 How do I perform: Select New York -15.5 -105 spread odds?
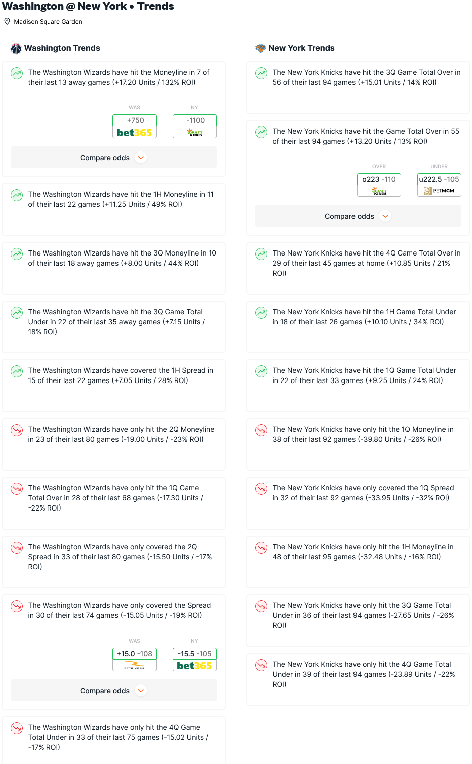(x=195, y=654)
